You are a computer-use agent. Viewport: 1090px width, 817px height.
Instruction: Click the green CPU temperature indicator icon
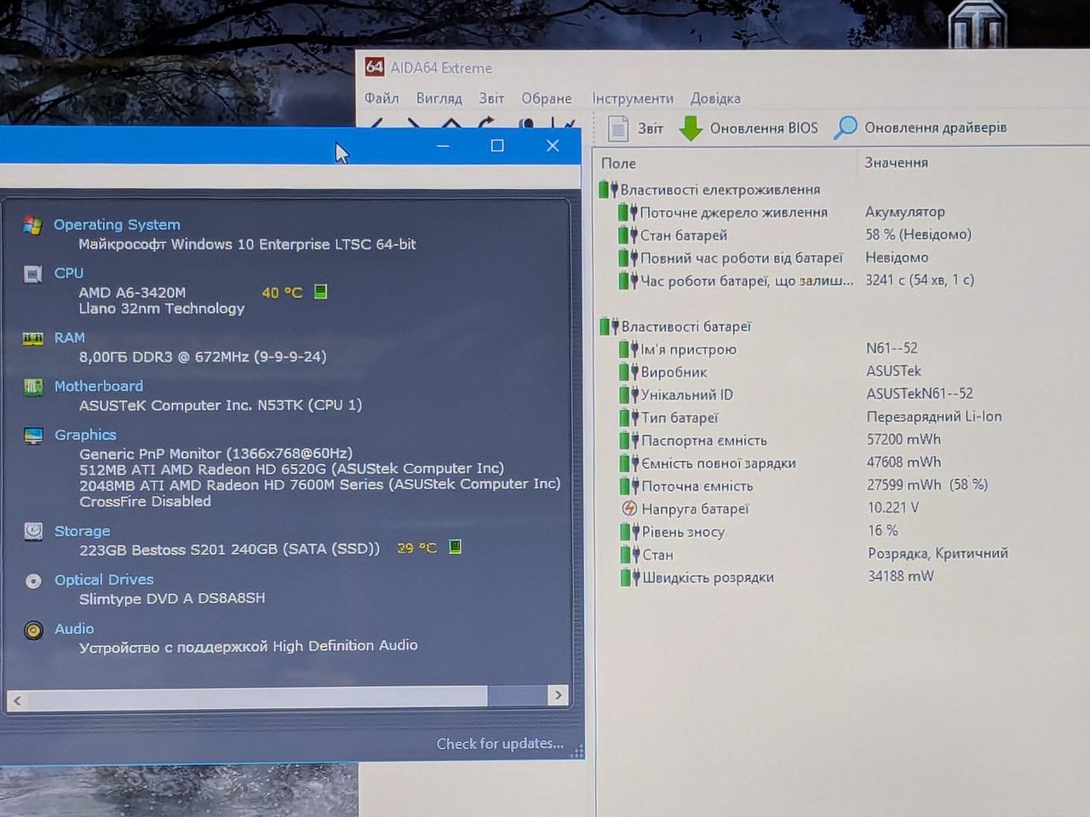(x=321, y=292)
